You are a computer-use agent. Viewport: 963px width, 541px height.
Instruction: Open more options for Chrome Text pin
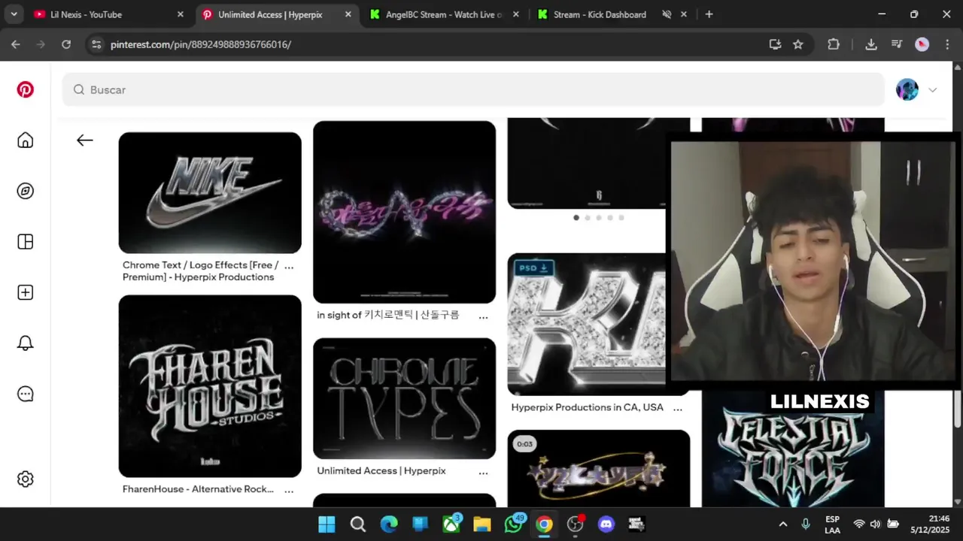click(289, 266)
